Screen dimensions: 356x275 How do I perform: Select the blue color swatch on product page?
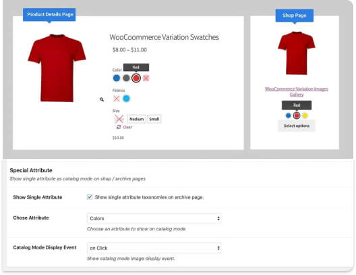[117, 78]
